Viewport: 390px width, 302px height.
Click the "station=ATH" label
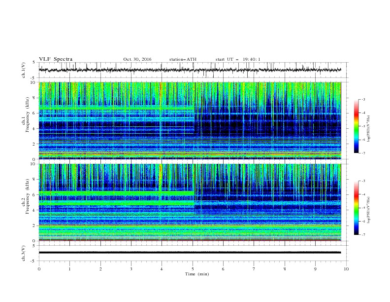183,59
